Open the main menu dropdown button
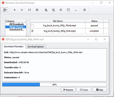Image resolution: width=114 pixels, height=97 pixels. [x=5, y=10]
